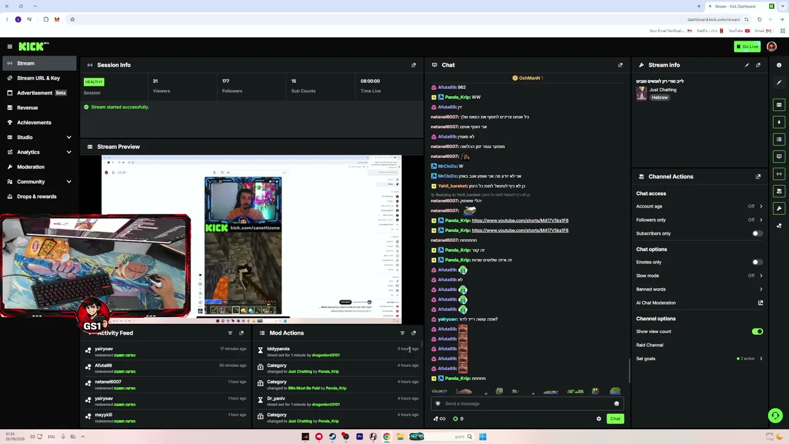Filter the Mod Actions list
Viewport: 789px width, 444px height.
(403, 333)
